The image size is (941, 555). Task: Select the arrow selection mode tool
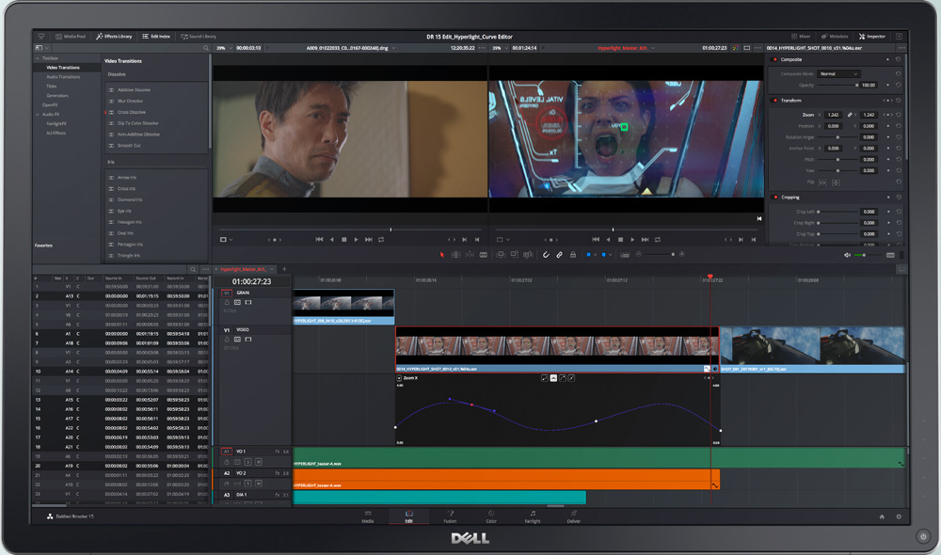coord(442,255)
